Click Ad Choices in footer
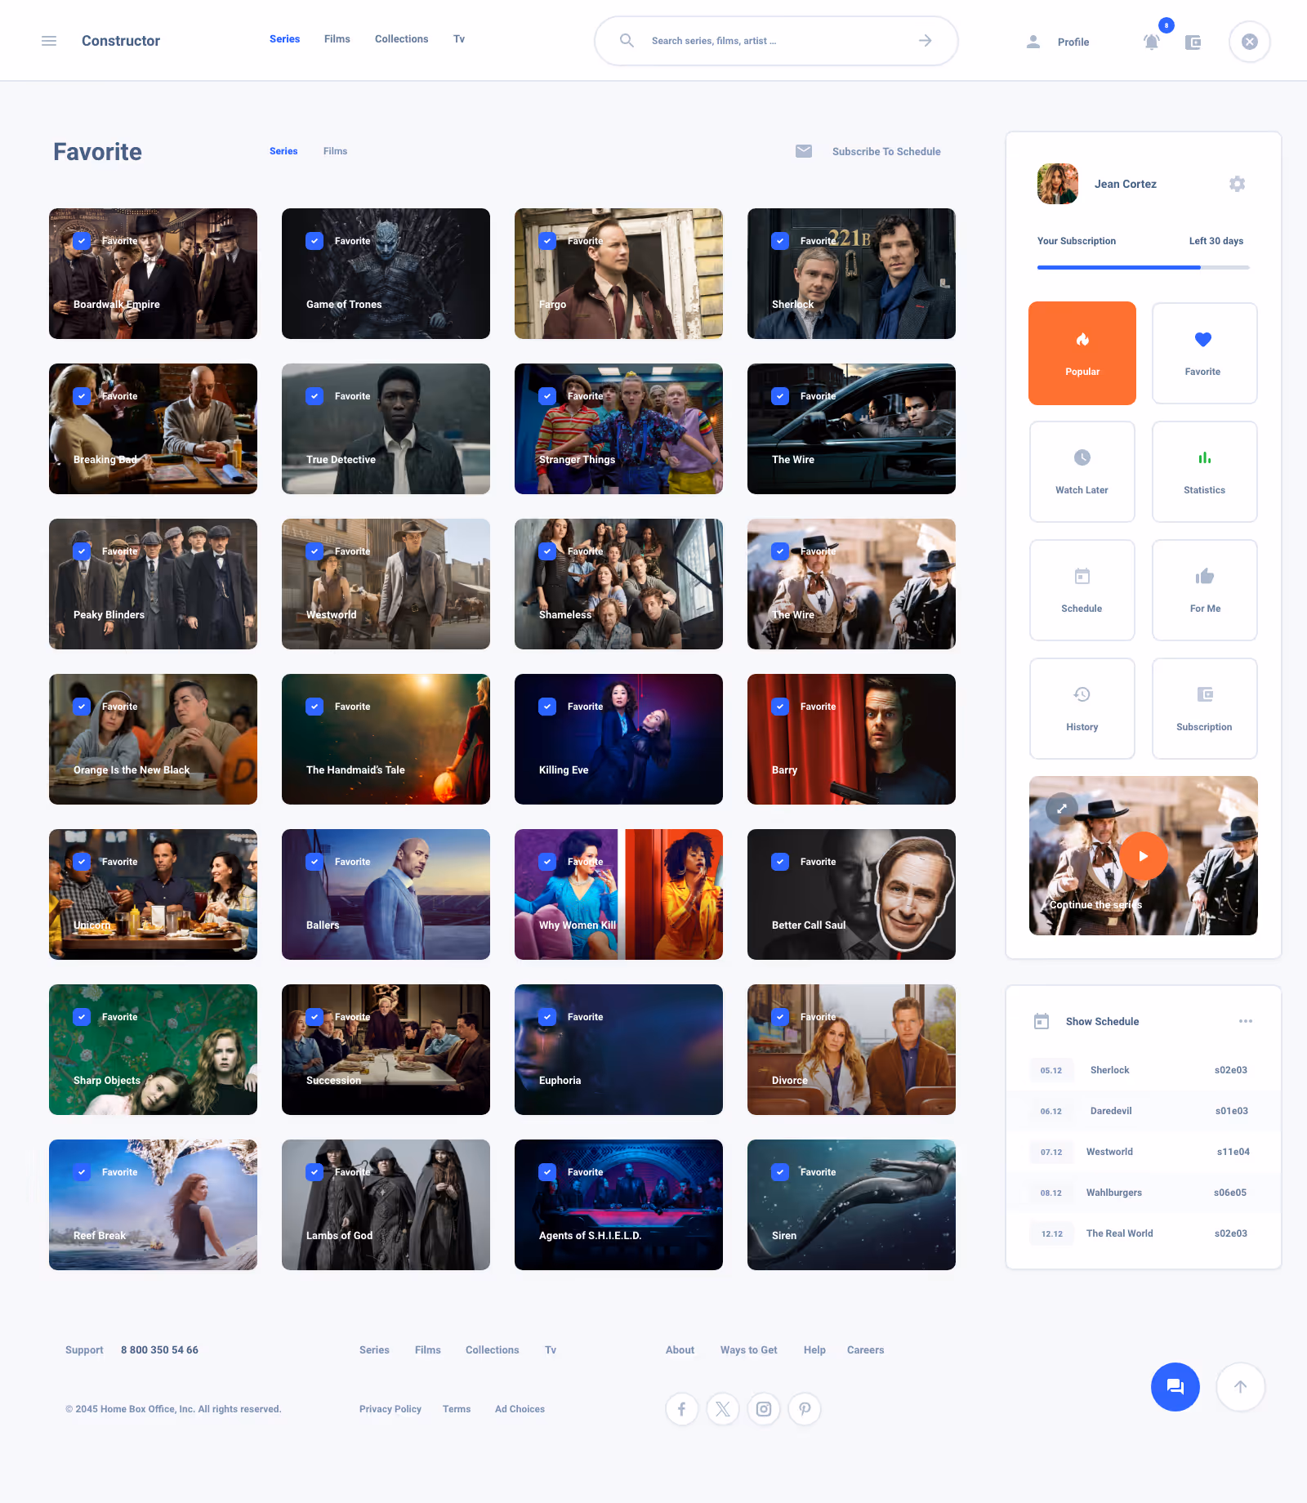The height and width of the screenshot is (1503, 1307). pyautogui.click(x=520, y=1409)
